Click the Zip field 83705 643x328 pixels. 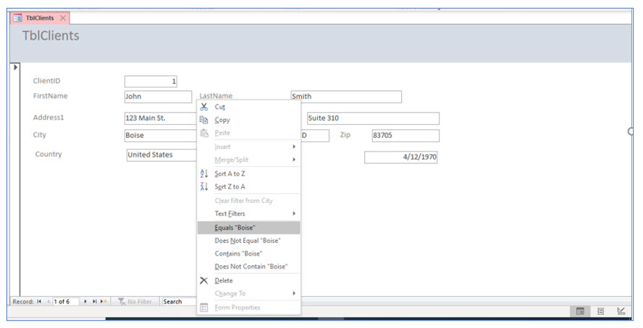coord(405,136)
